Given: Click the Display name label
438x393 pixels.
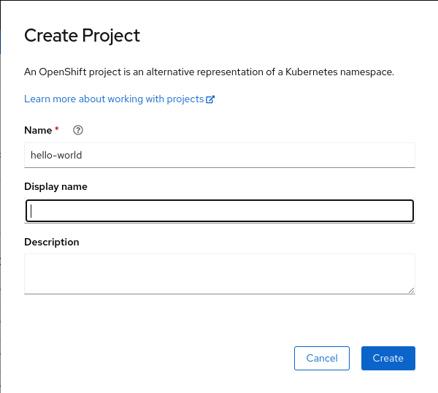Looking at the screenshot, I should point(56,186).
